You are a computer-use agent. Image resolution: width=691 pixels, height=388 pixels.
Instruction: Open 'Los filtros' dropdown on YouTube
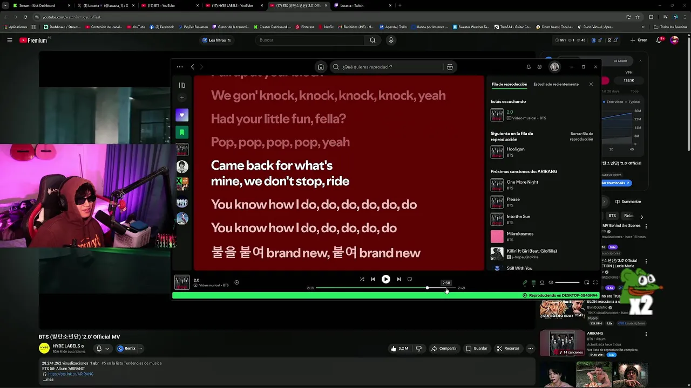pos(216,40)
